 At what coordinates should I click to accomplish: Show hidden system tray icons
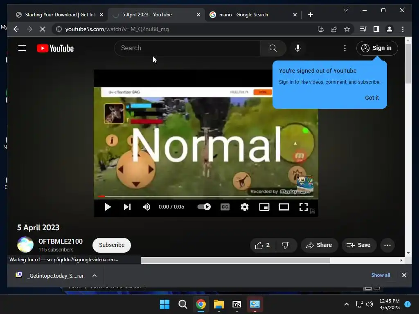pyautogui.click(x=346, y=304)
